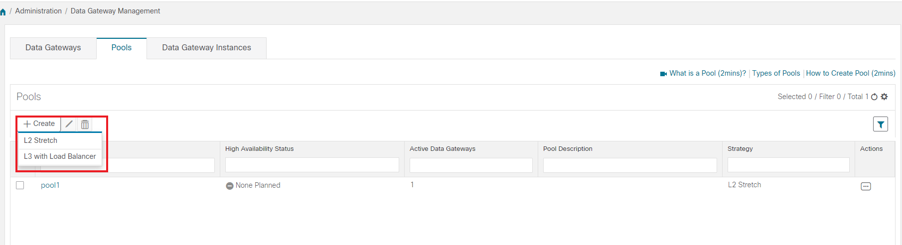The width and height of the screenshot is (902, 245).
Task: Open table settings gear icon
Action: click(884, 97)
